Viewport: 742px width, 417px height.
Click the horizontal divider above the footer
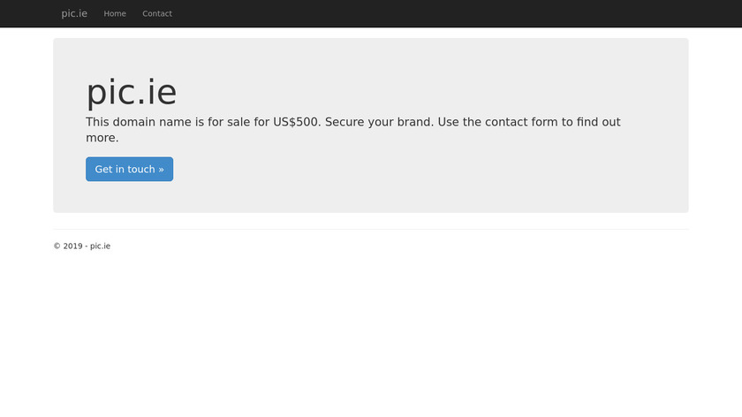(x=371, y=229)
